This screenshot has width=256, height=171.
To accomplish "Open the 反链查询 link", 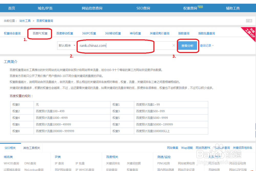I will (112, 169).
